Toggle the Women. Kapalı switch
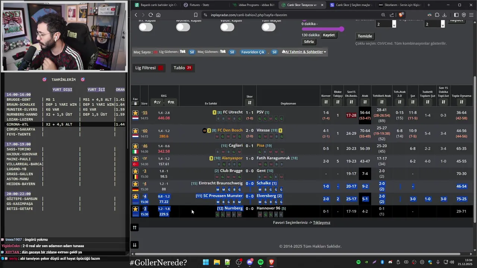 point(183,27)
